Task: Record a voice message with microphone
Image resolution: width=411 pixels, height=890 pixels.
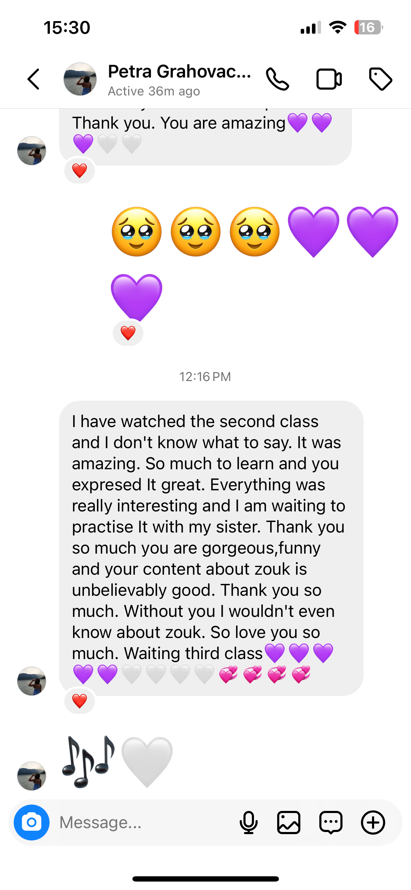Action: pos(249,822)
